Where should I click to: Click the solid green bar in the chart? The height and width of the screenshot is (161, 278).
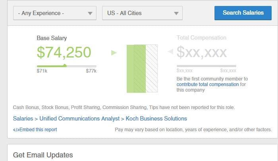(x=130, y=69)
